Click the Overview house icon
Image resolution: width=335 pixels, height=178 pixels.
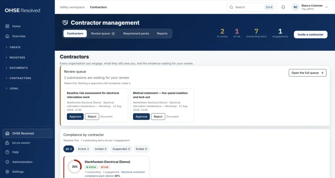point(7,36)
